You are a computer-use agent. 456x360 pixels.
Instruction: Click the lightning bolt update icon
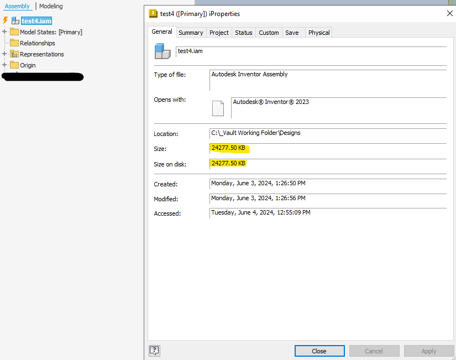[4, 20]
